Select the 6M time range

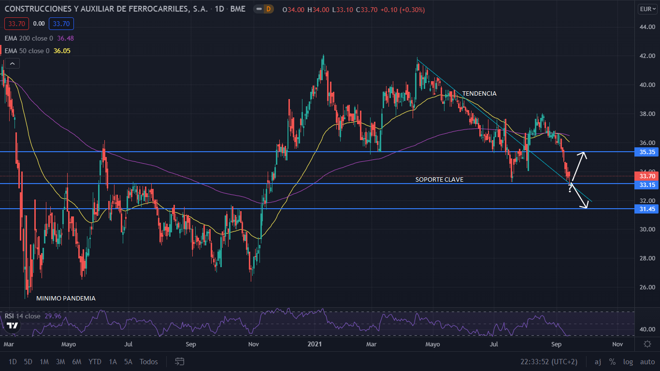pos(76,361)
